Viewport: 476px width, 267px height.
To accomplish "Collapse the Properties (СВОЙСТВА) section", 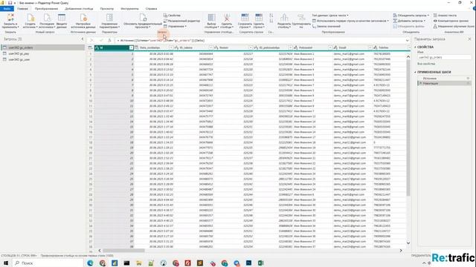I will 415,47.
